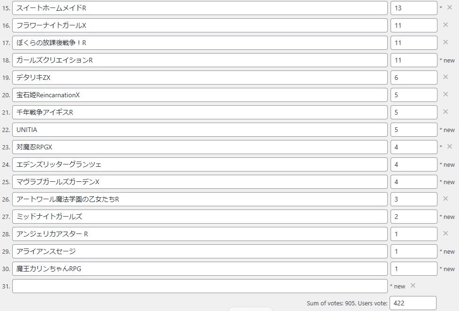
Task: Remove answer アートワール魔法学園の乙女たちR
Action: click(x=445, y=199)
